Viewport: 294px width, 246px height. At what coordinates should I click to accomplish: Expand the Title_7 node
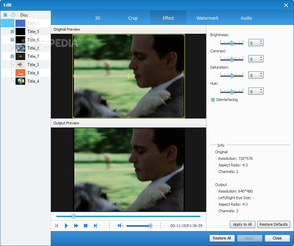[x=12, y=56]
